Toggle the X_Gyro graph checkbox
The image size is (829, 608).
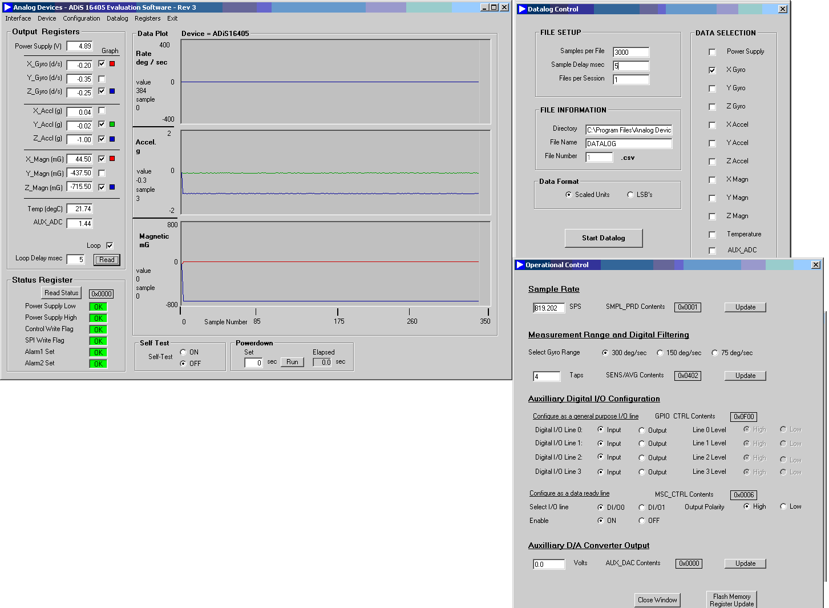click(x=102, y=64)
